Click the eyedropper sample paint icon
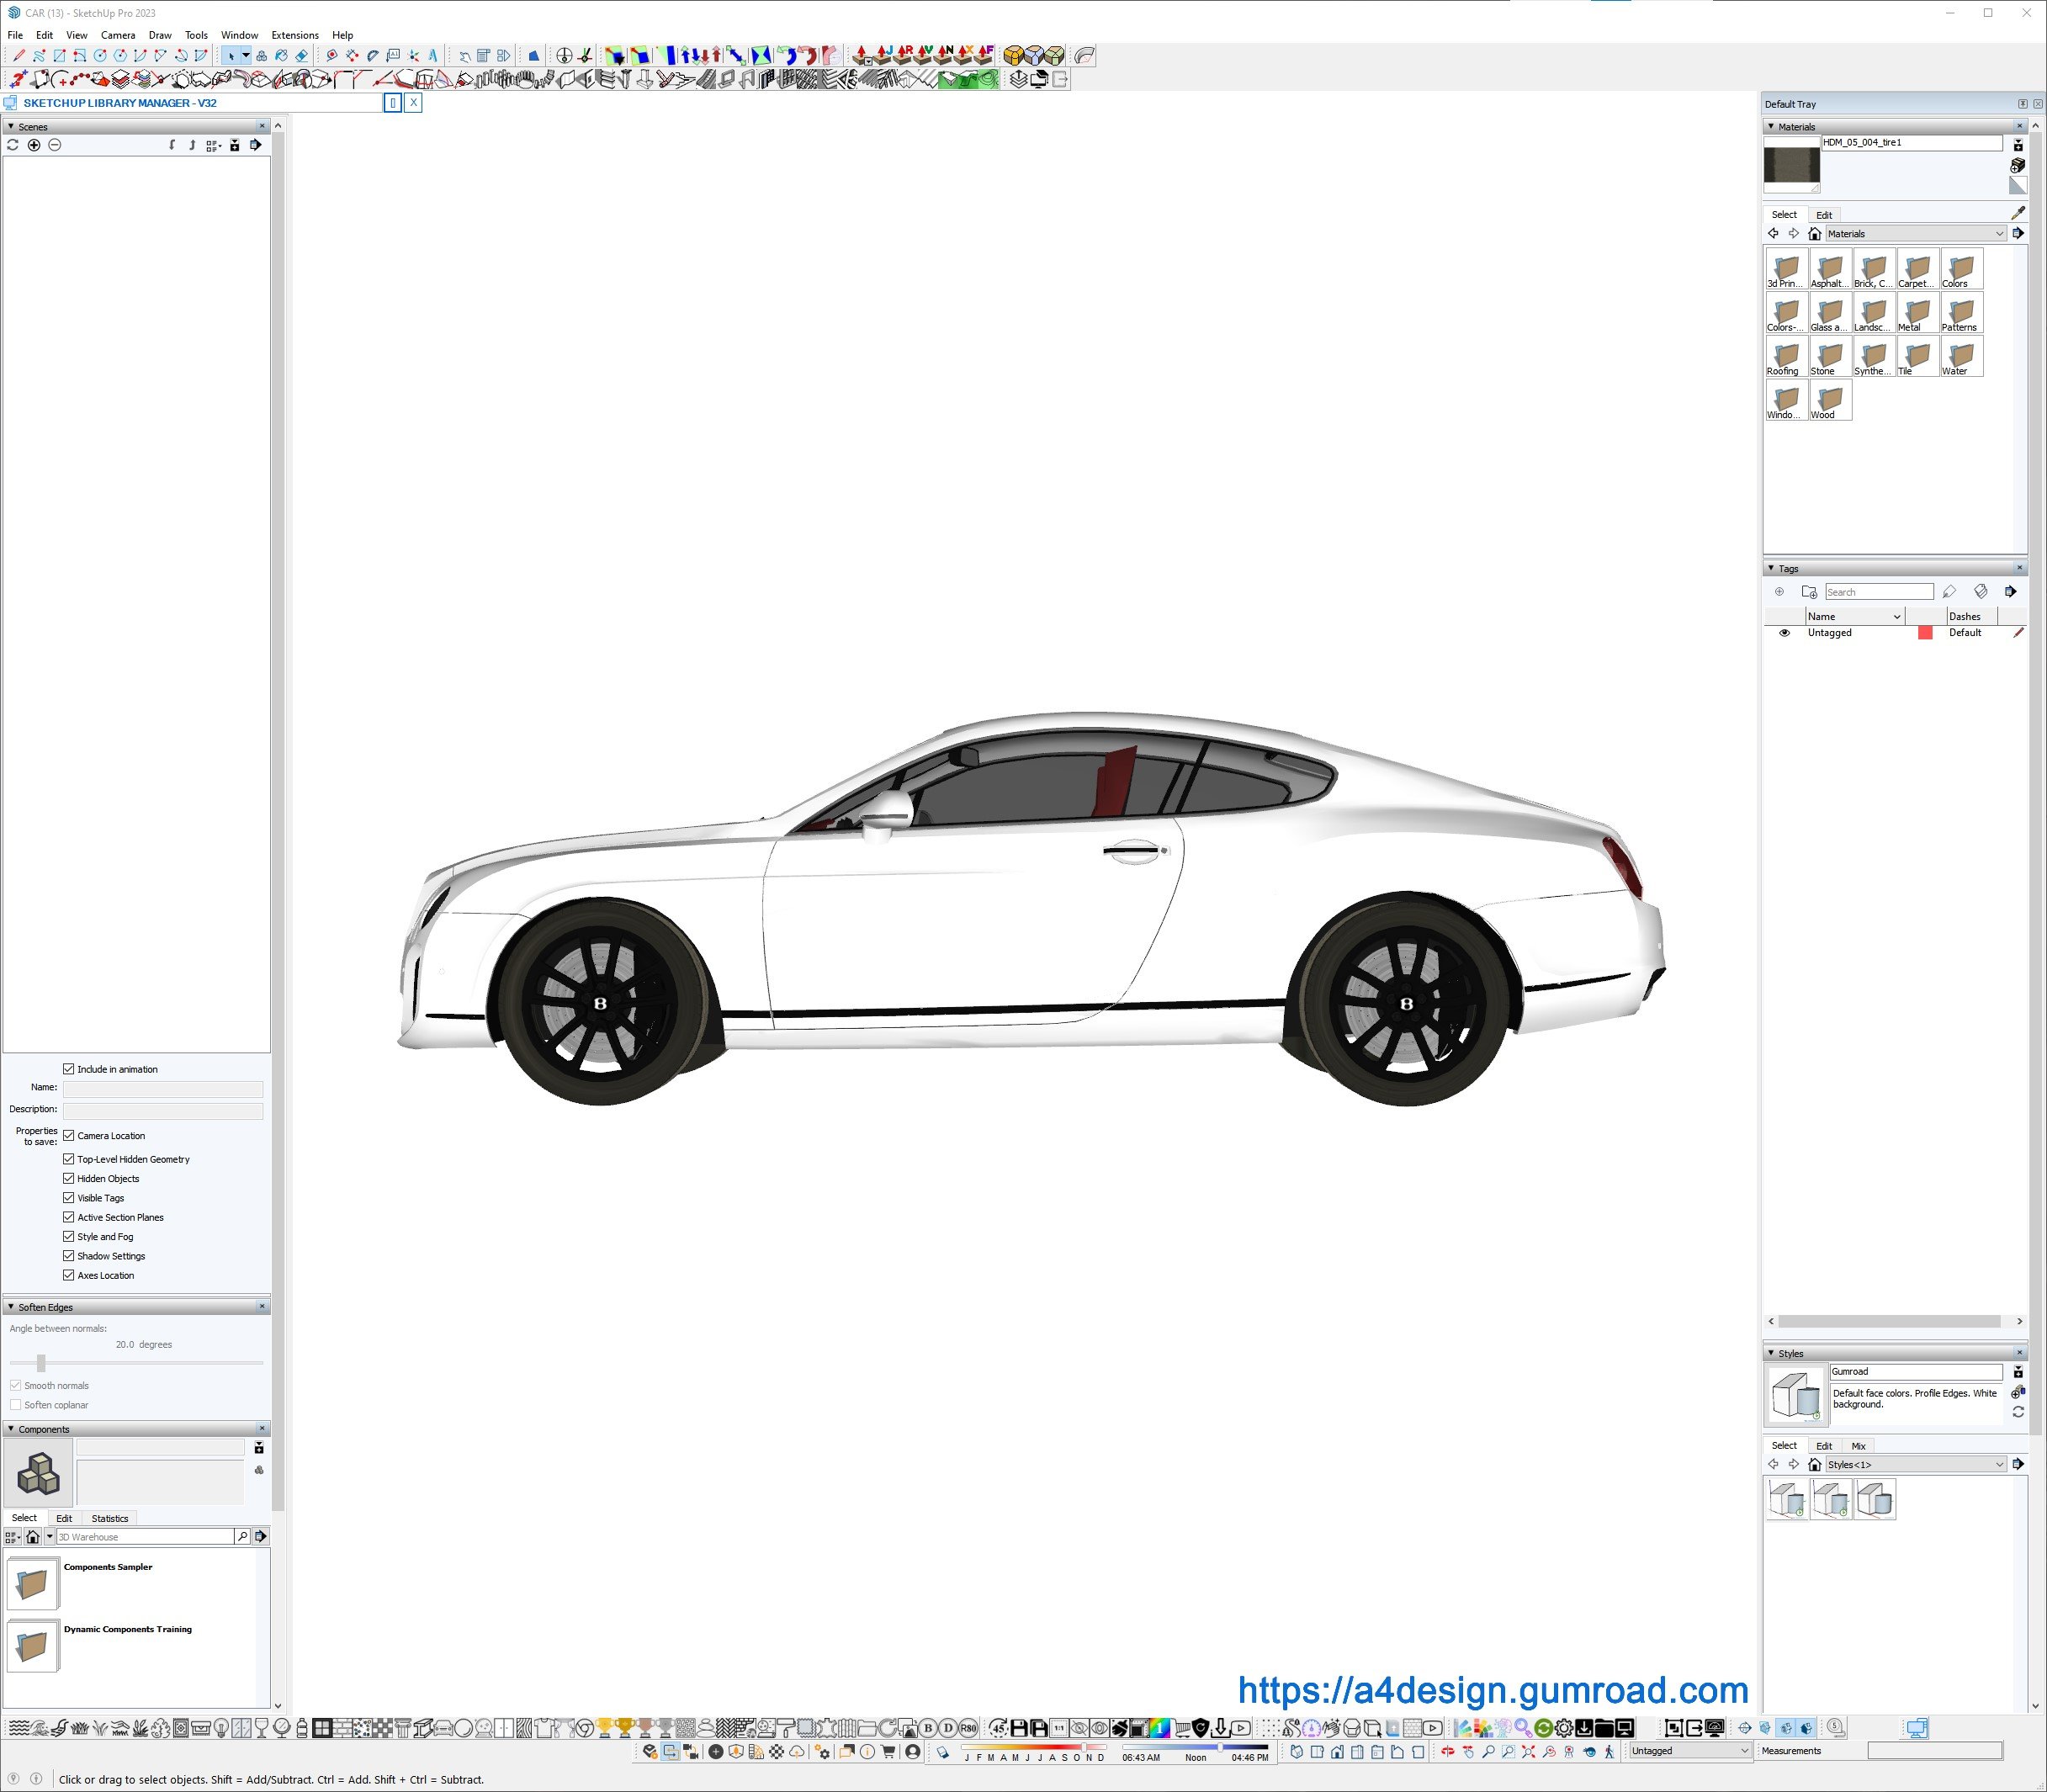2047x1792 pixels. click(x=2017, y=213)
